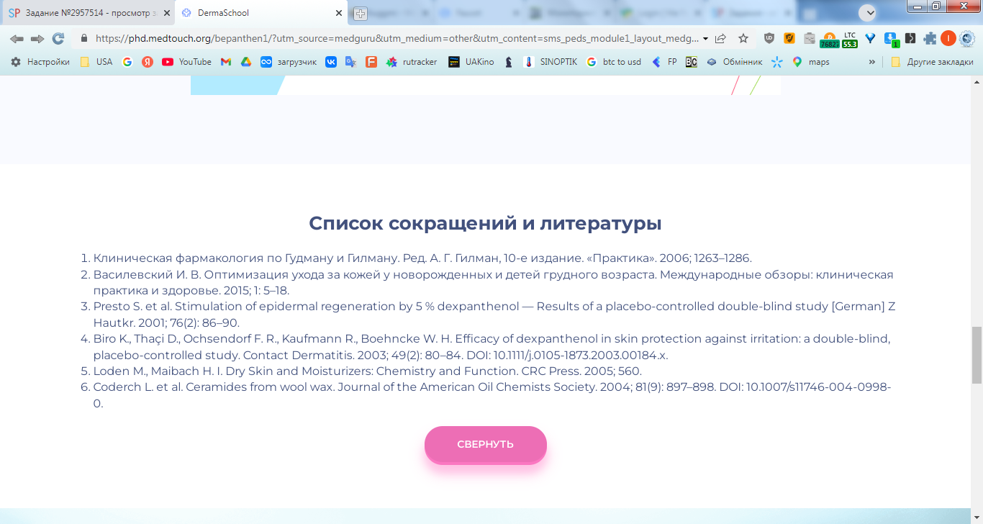Open a new tab with the plus button

click(x=360, y=13)
